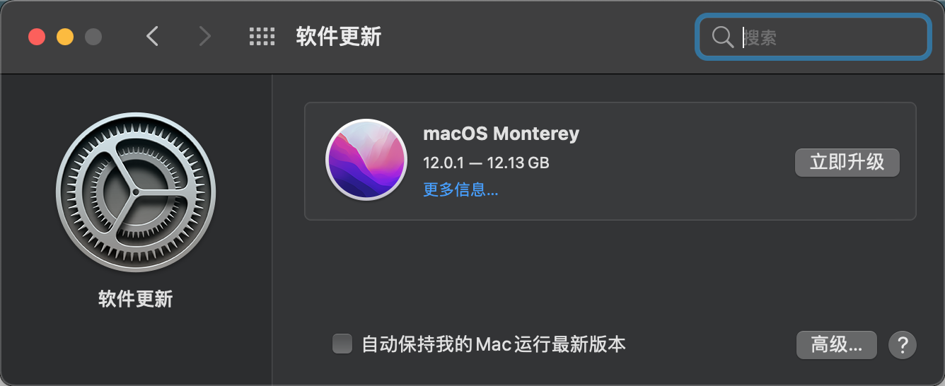Open the 更多信息... link

point(460,189)
